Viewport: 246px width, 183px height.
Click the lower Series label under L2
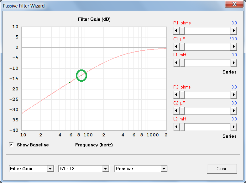coord(229,136)
